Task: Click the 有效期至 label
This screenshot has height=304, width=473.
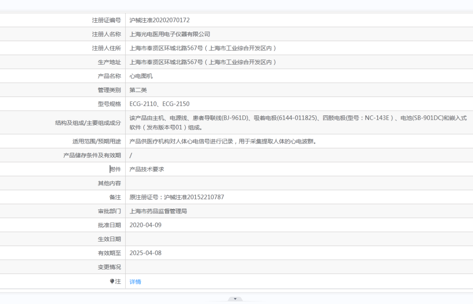Action: [x=109, y=253]
